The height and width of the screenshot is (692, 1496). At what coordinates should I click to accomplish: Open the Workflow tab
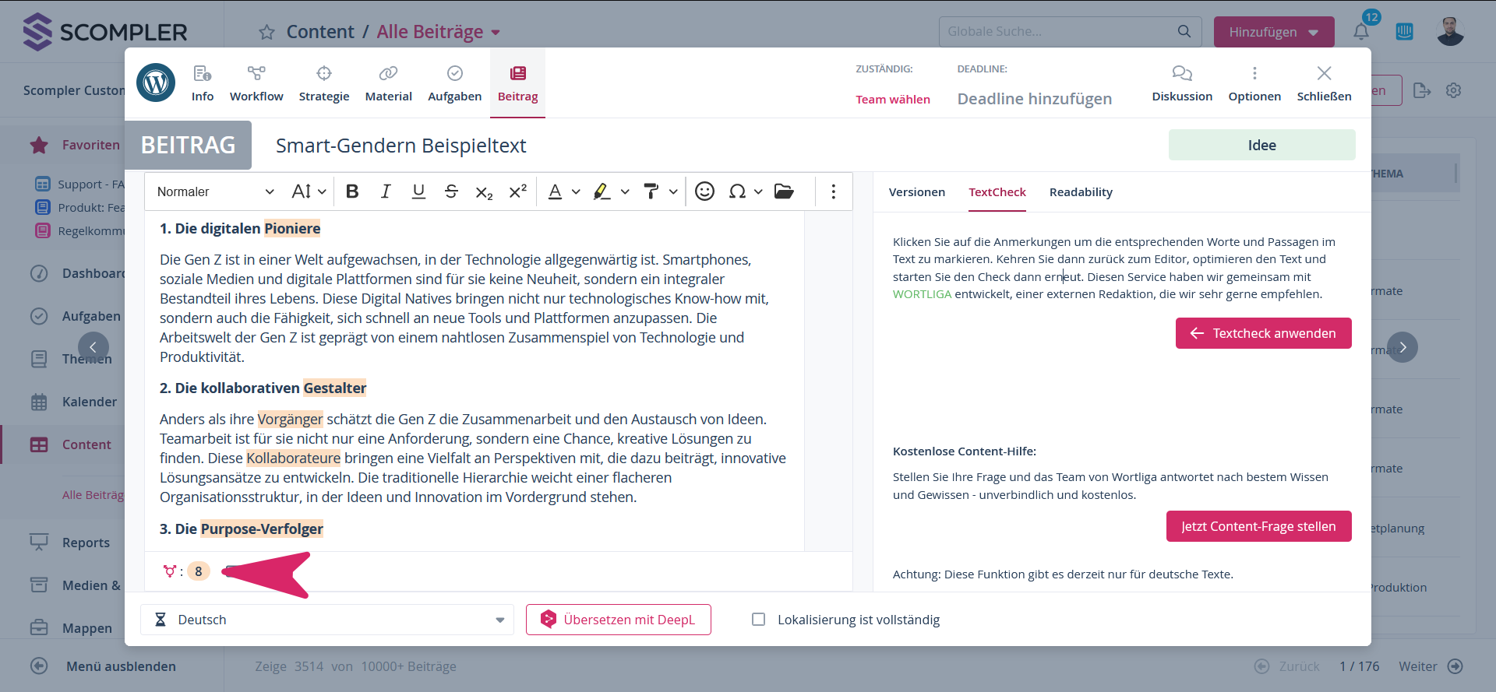click(x=256, y=83)
